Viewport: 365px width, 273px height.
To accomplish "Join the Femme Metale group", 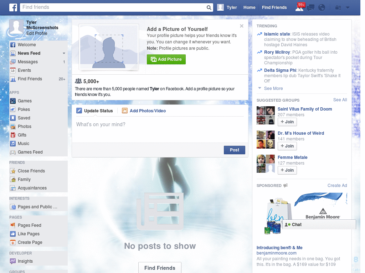I will 287,170.
